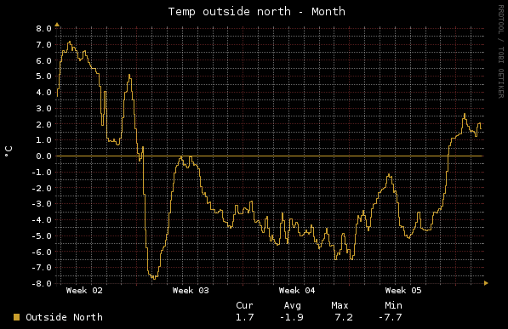The height and width of the screenshot is (329, 508).
Task: Click the 6.0 y-axis tick label
Action: tap(43, 60)
